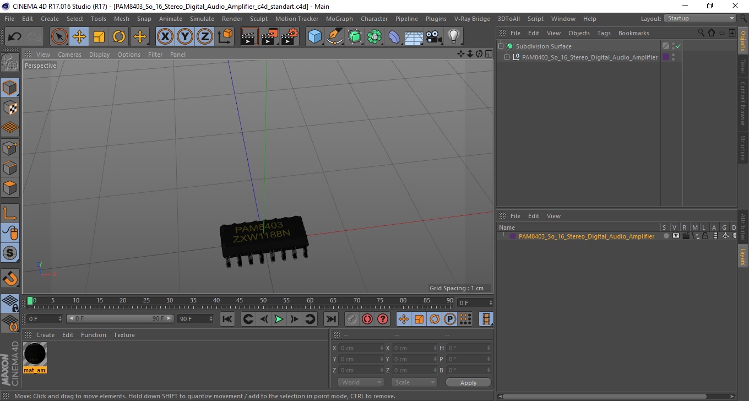
Task: Click the Undo arrow icon
Action: [x=15, y=37]
